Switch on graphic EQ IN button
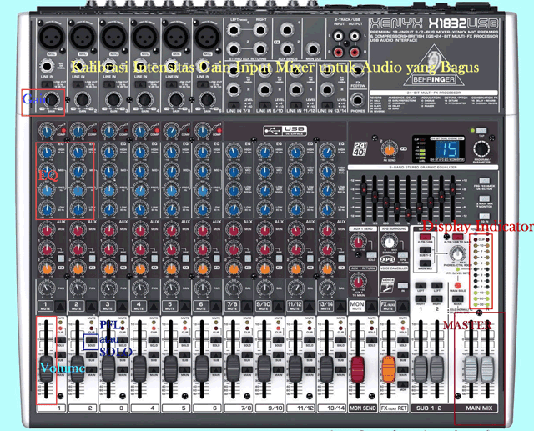The image size is (534, 431). click(484, 217)
